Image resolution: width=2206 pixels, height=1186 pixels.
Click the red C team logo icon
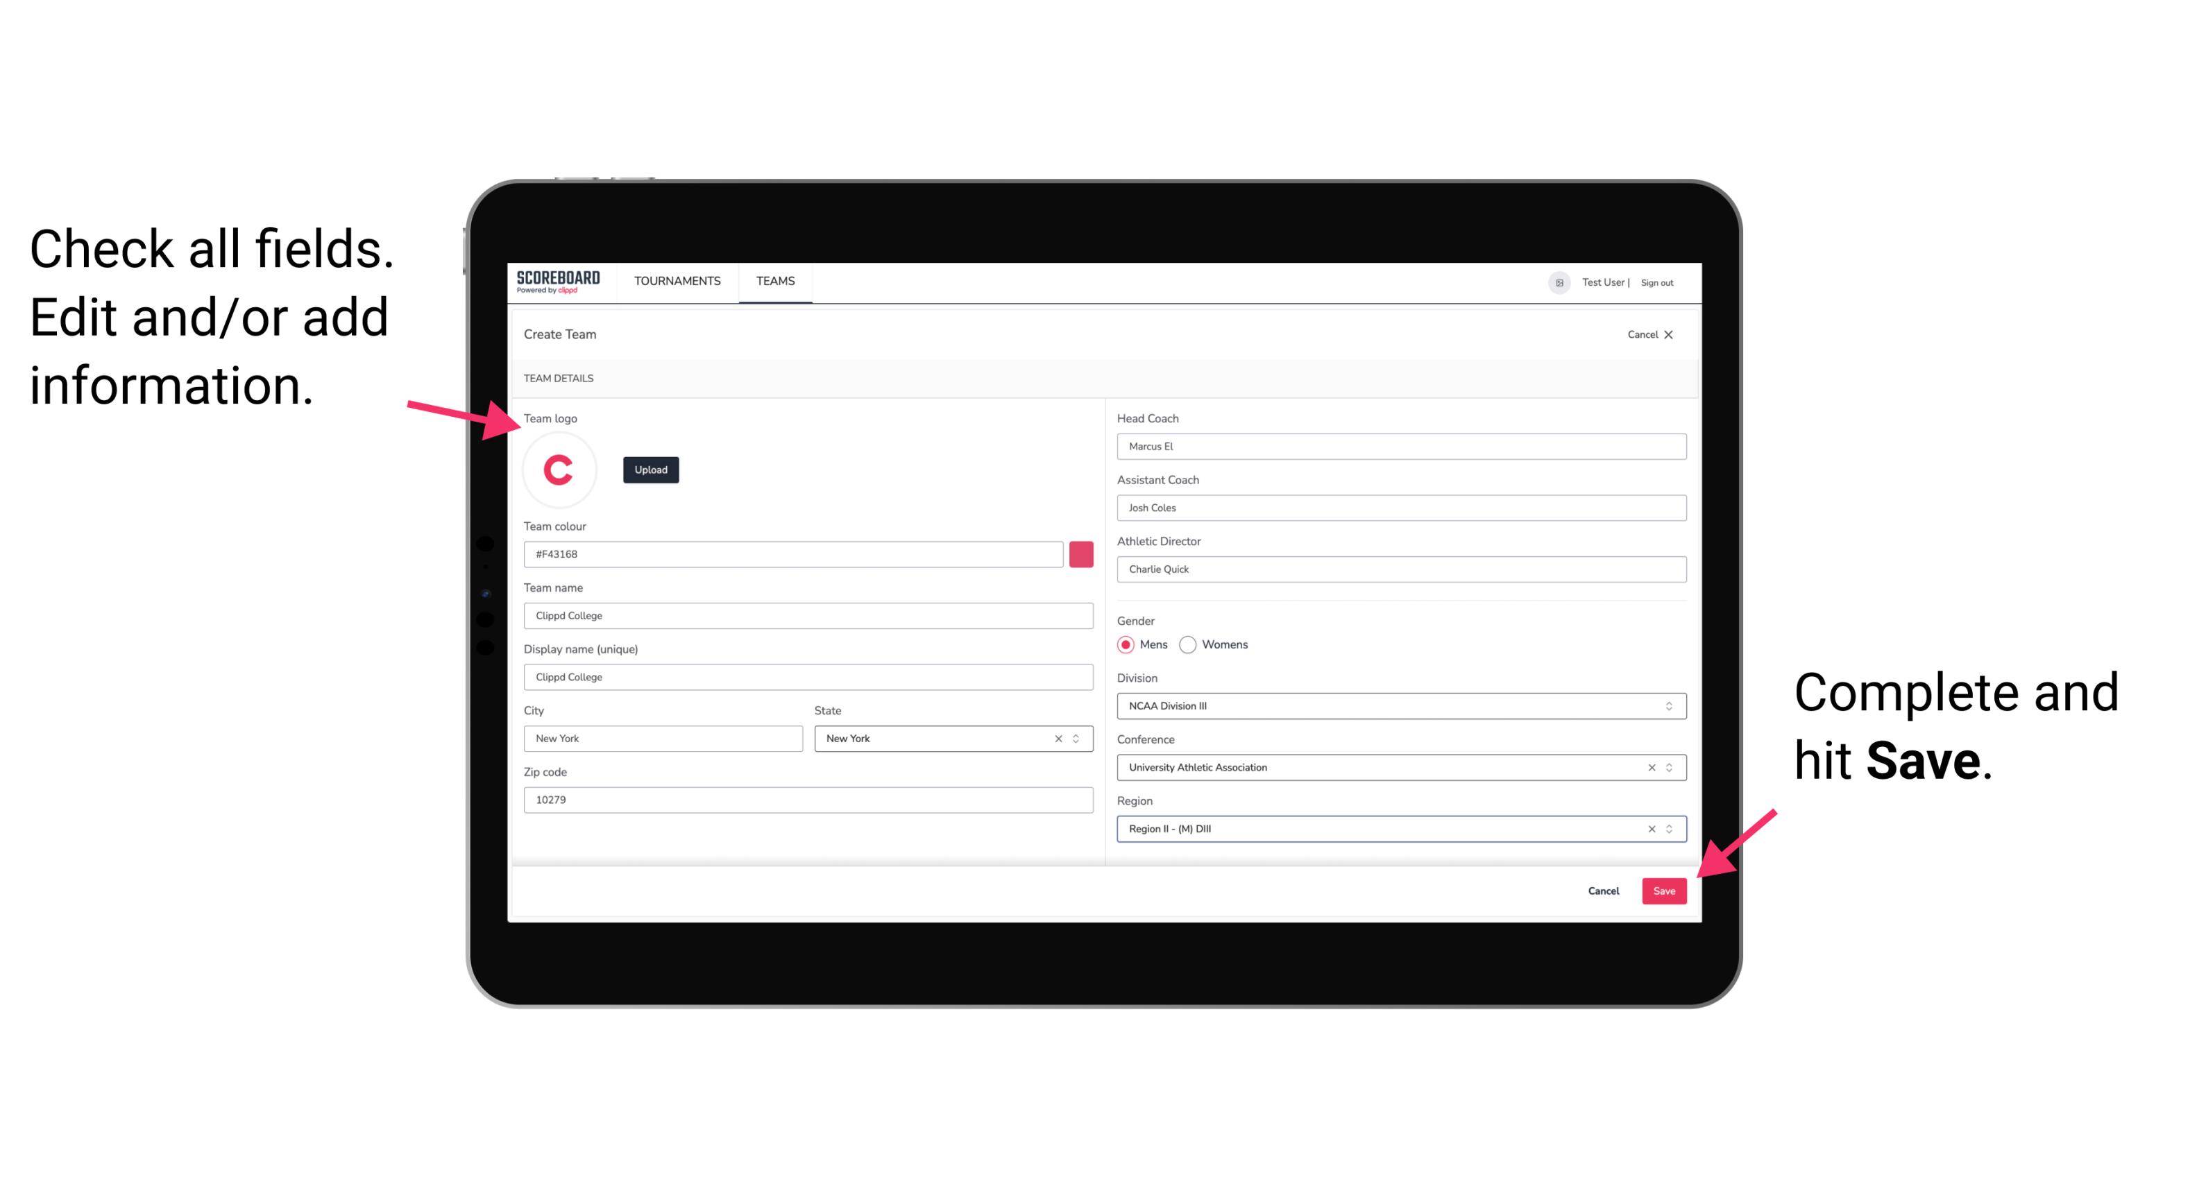(x=559, y=470)
